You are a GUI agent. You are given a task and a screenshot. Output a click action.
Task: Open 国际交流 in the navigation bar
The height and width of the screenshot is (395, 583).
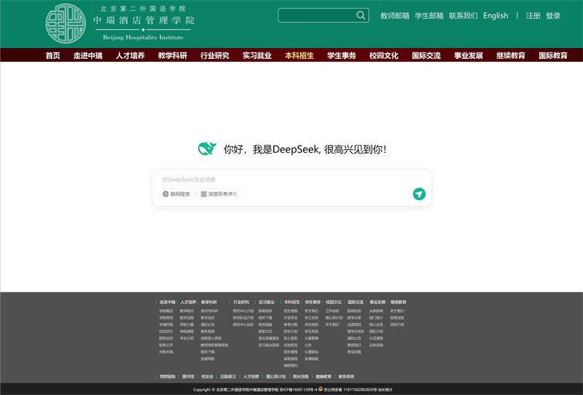click(426, 55)
